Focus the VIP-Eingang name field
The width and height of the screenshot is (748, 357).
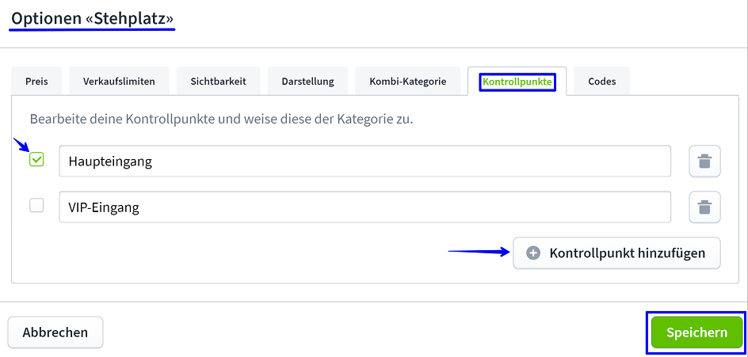(364, 207)
